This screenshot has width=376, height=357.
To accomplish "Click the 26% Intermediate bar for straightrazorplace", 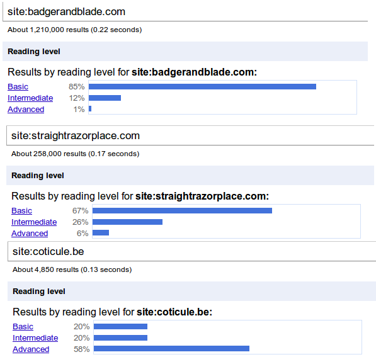I will 127,222.
